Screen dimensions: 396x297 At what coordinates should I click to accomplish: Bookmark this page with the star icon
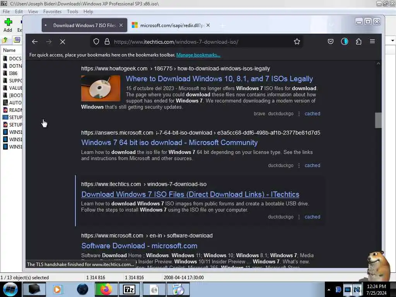[x=297, y=42]
